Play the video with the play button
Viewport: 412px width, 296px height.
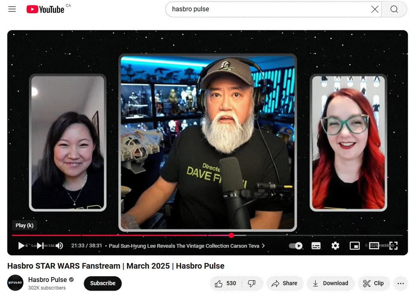point(21,246)
